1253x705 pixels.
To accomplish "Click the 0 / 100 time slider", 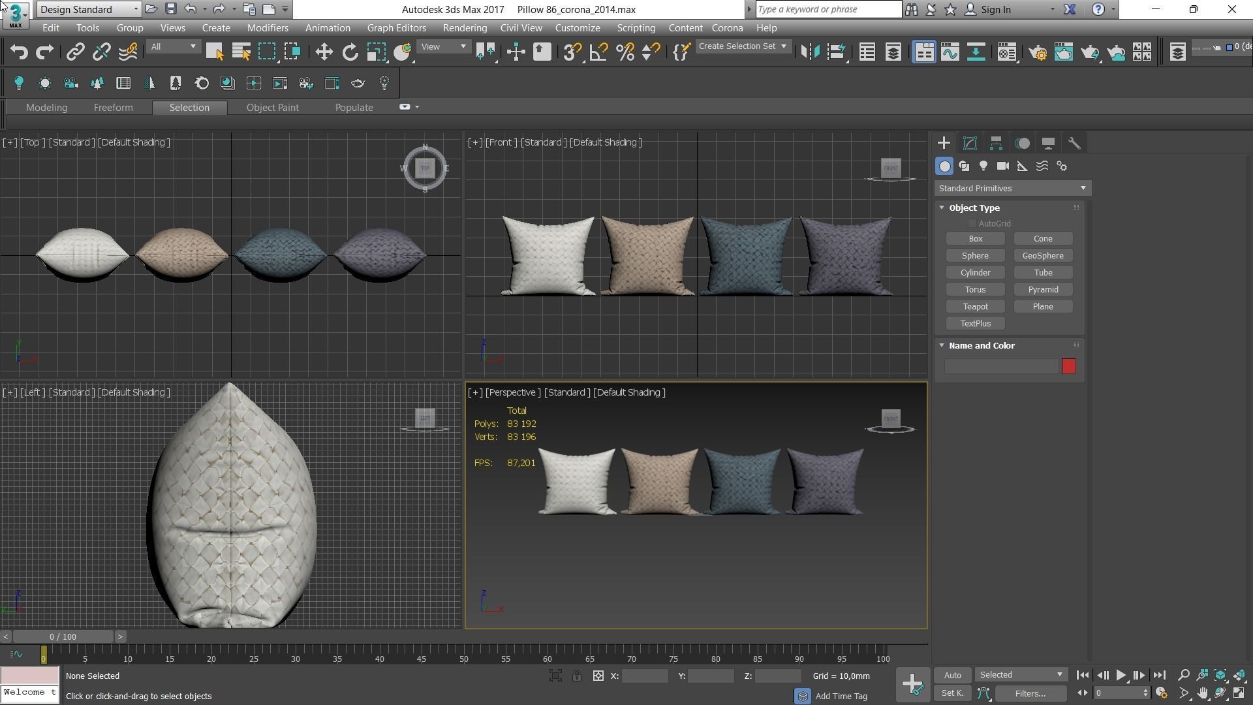I will [63, 637].
